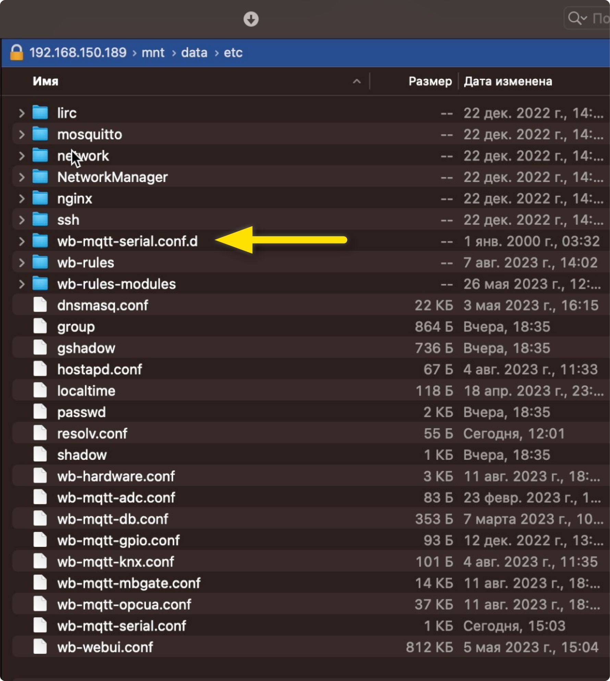Select the wb-rules-modules folder icon
The image size is (610, 681).
pyautogui.click(x=40, y=283)
